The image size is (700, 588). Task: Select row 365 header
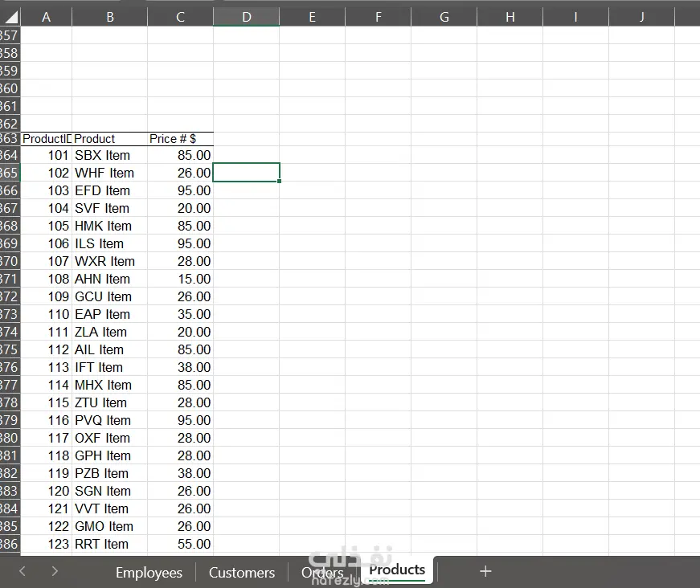click(10, 173)
